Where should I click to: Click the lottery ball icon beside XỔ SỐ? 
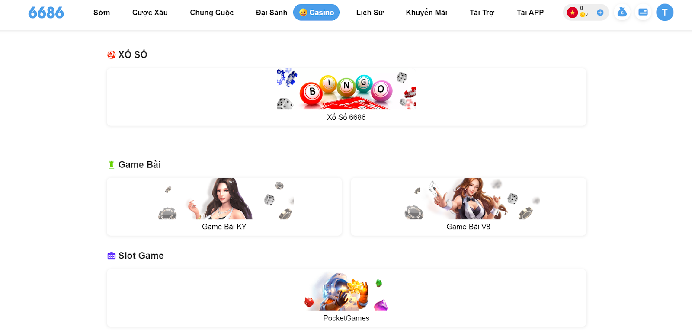(x=111, y=54)
